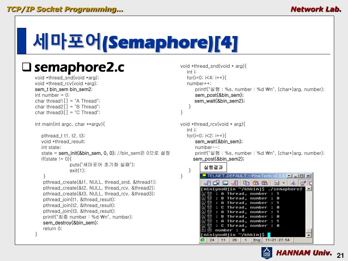The image size is (348, 261).
Task: Click status bar cell showing 24
Action: (x=212, y=240)
